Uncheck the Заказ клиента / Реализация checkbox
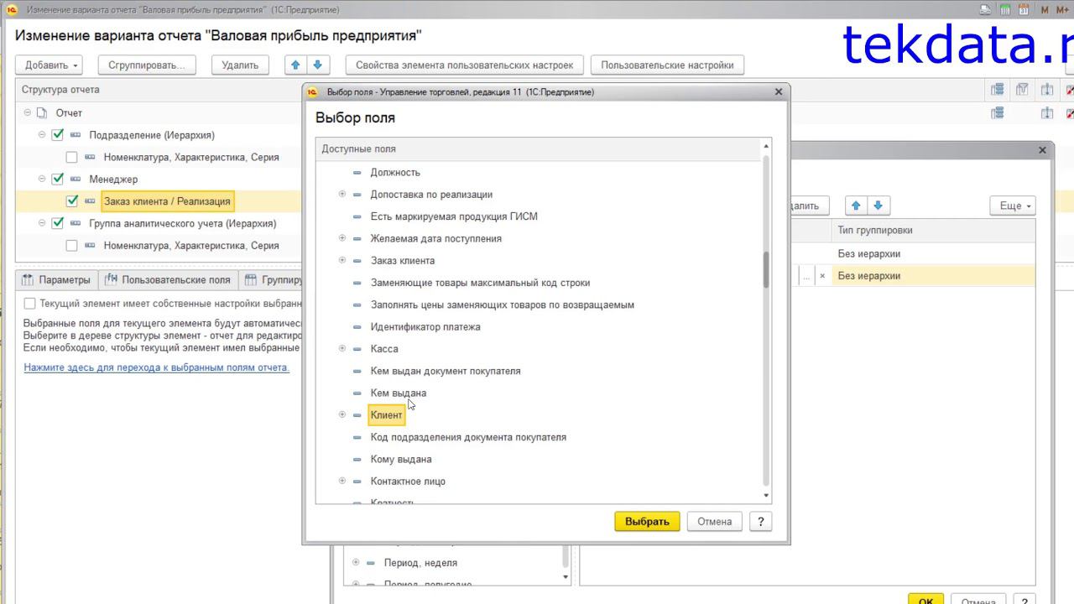Viewport: 1074px width, 604px height. [71, 201]
